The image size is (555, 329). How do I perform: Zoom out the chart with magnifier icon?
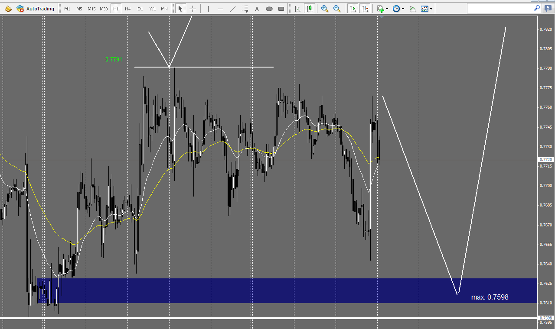pos(337,8)
